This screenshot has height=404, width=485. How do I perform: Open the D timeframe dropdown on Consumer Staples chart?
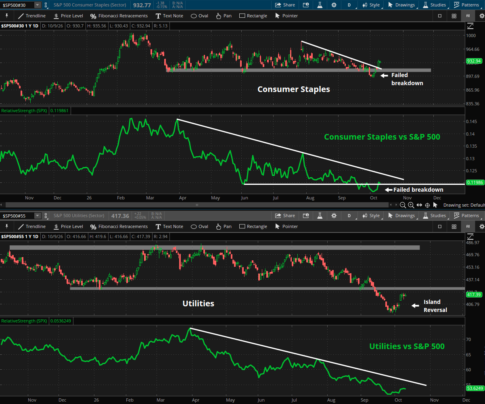coord(349,5)
